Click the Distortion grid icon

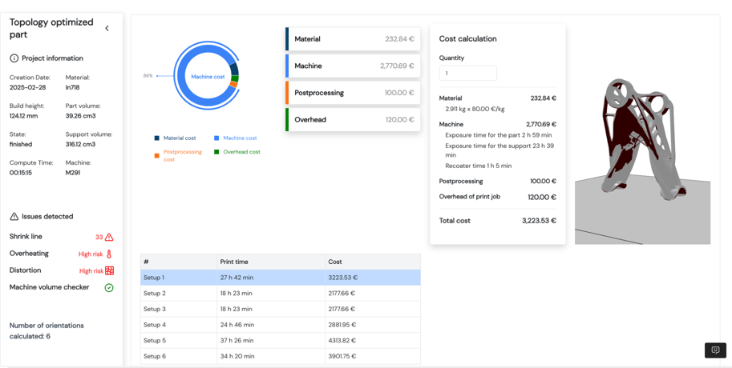[x=109, y=271]
